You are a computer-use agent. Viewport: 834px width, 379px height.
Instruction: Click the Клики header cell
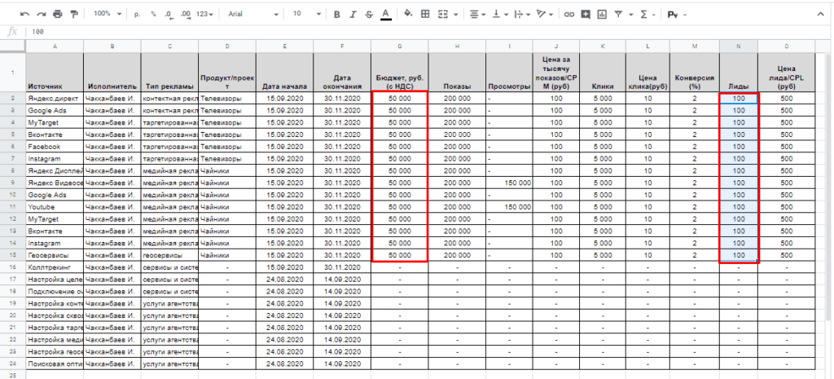click(x=603, y=72)
